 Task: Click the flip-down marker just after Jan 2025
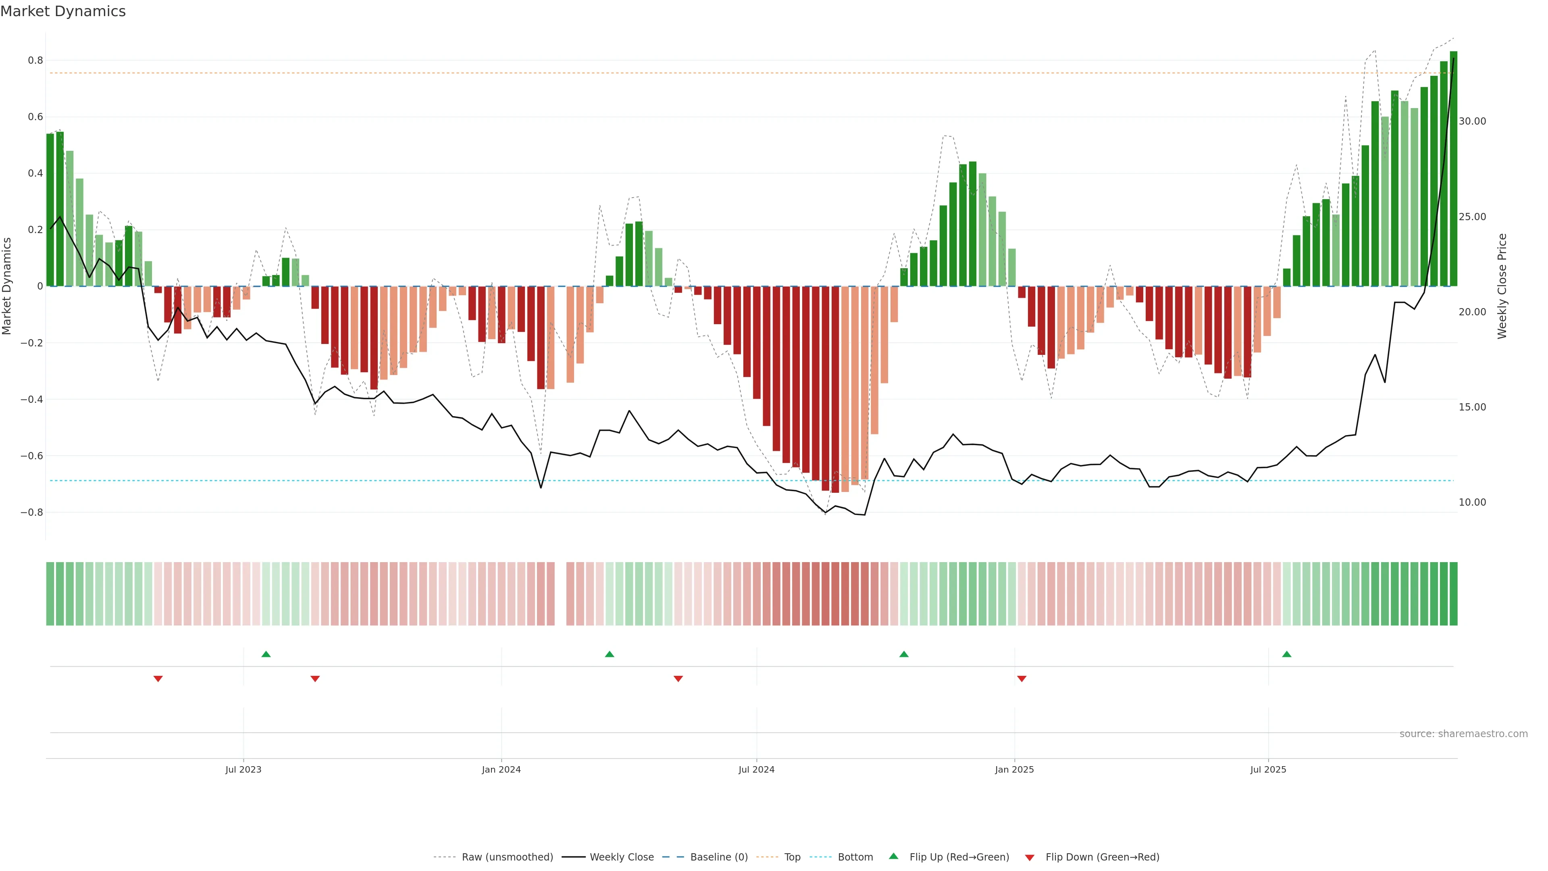[1022, 679]
